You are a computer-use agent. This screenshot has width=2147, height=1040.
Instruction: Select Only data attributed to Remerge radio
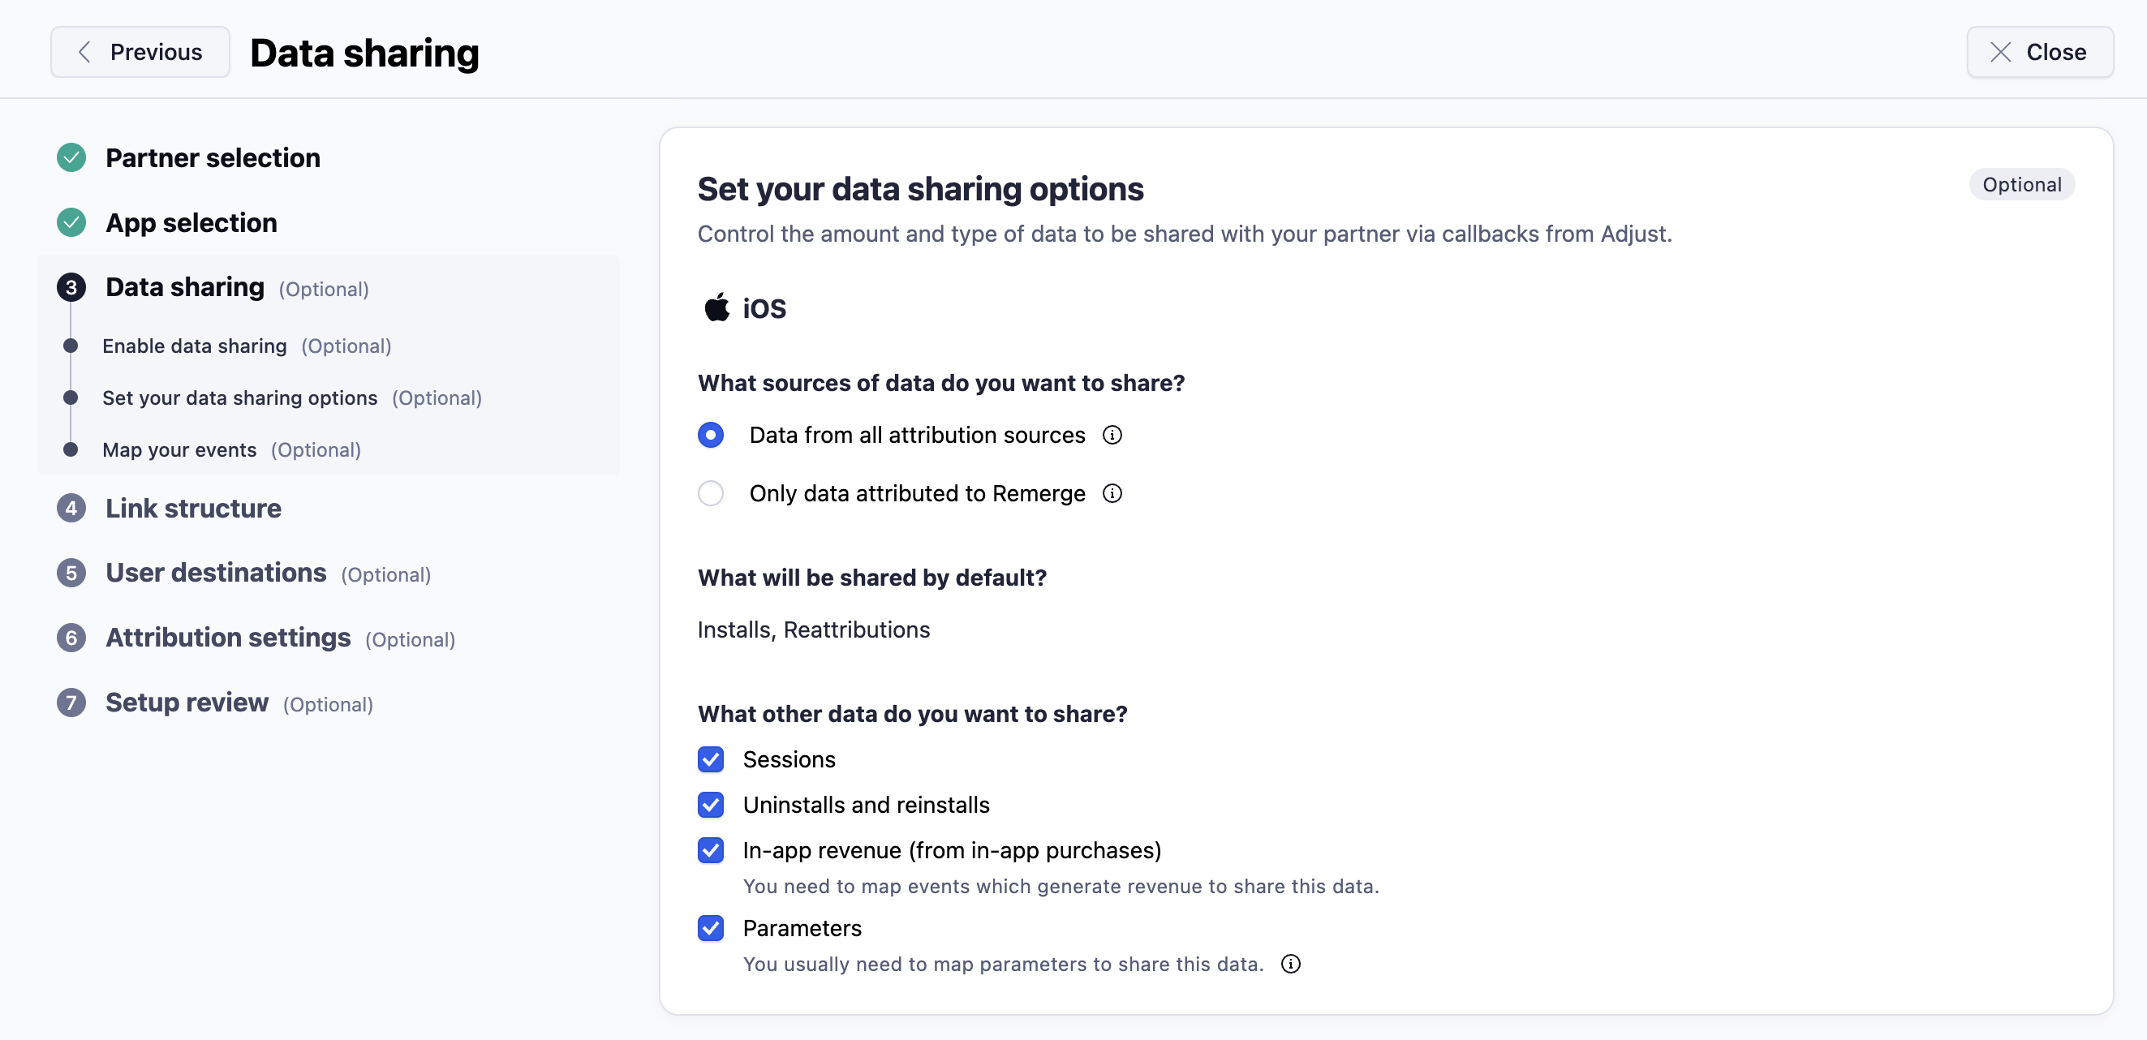point(710,493)
